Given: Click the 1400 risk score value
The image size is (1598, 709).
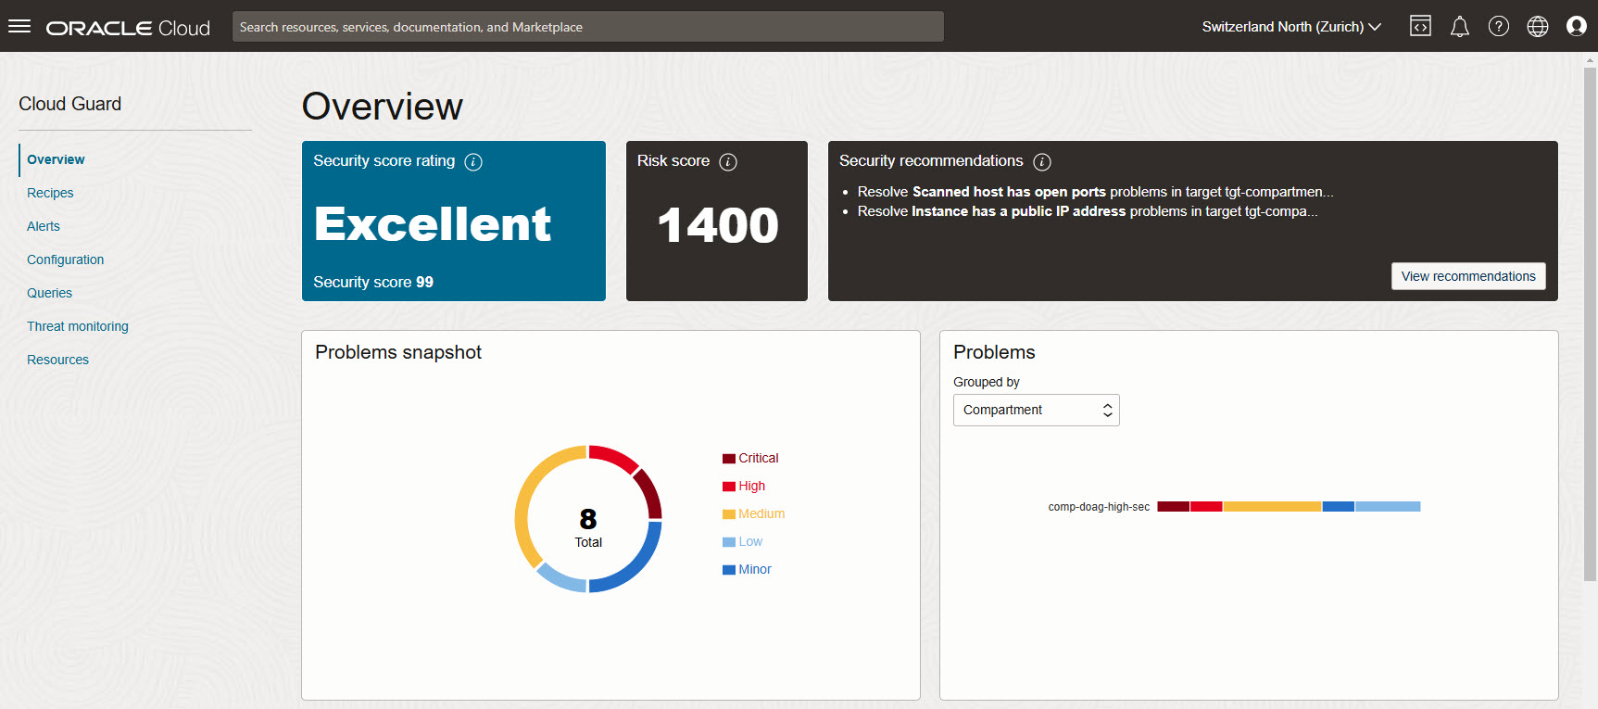Looking at the screenshot, I should (x=718, y=225).
